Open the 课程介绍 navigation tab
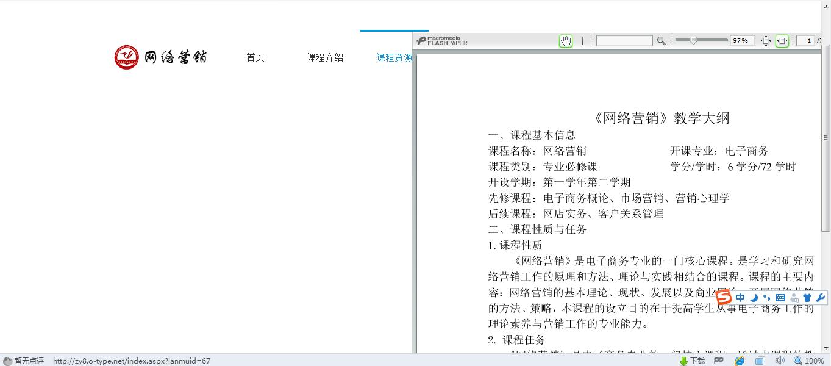 325,57
